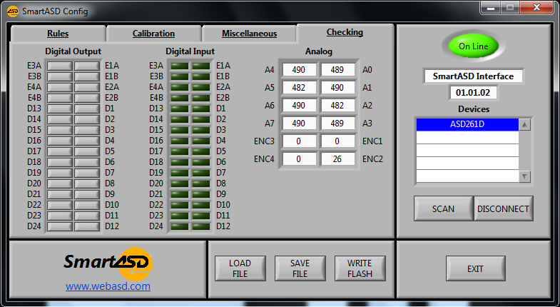The width and height of the screenshot is (560, 307).
Task: Toggle digital output E3B
Action: (60, 76)
